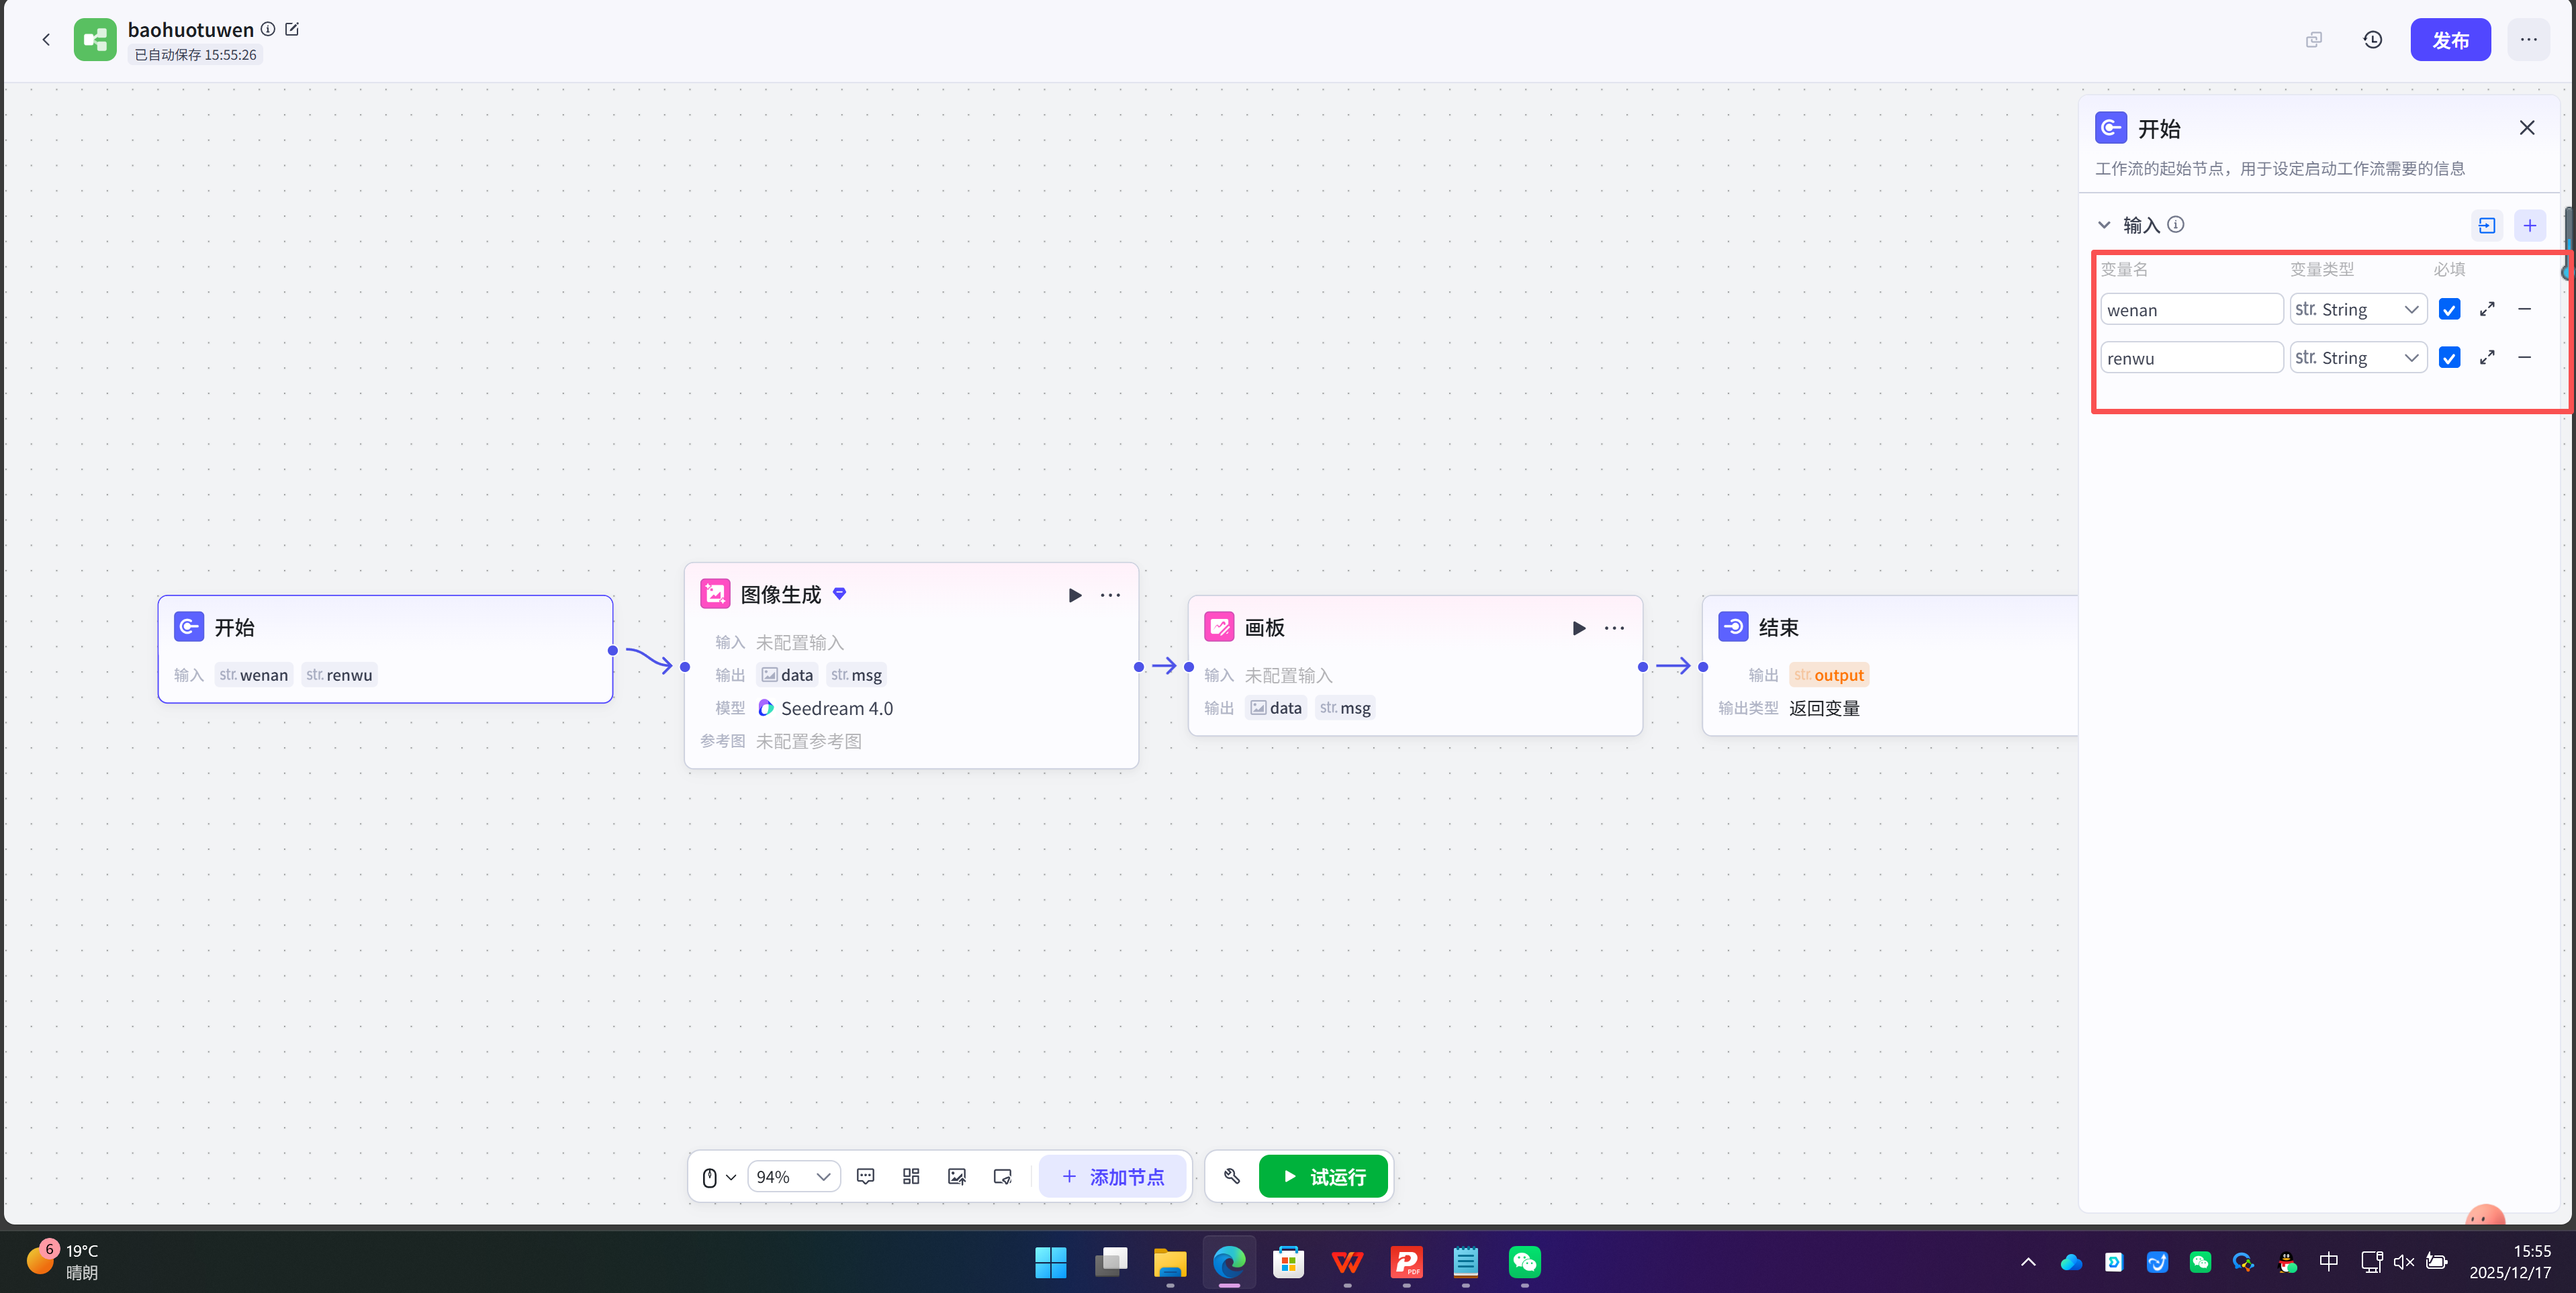This screenshot has height=1293, width=2576.
Task: Click the version history clock icon
Action: (x=2372, y=40)
